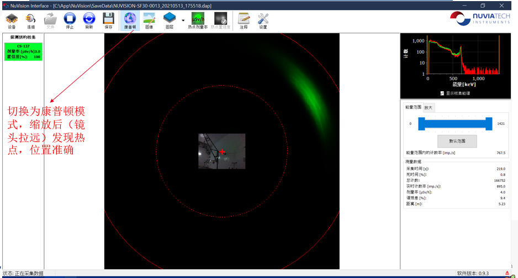518x278 pixels.
Task: Expand the 图层 dropdown arrow
Action: point(183,20)
